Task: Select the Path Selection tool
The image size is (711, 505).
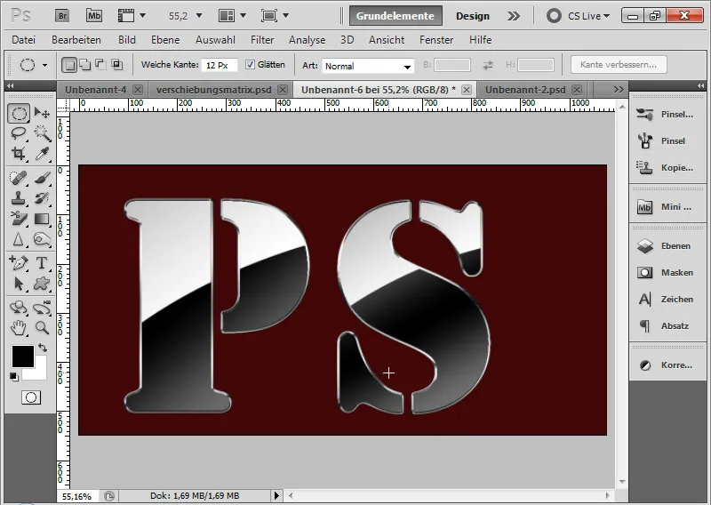Action: tap(19, 284)
